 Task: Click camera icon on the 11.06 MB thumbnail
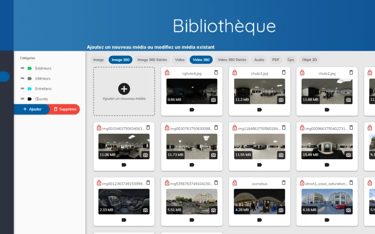pos(145,155)
